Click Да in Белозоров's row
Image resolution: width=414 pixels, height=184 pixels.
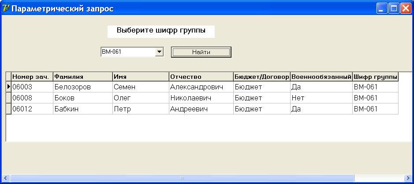[296, 87]
